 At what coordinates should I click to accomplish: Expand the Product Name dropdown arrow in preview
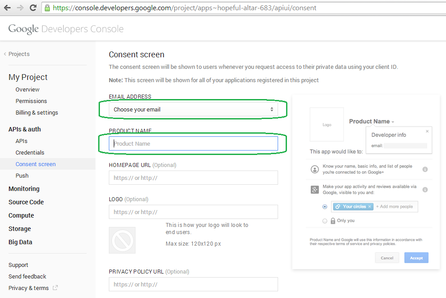[x=393, y=122]
